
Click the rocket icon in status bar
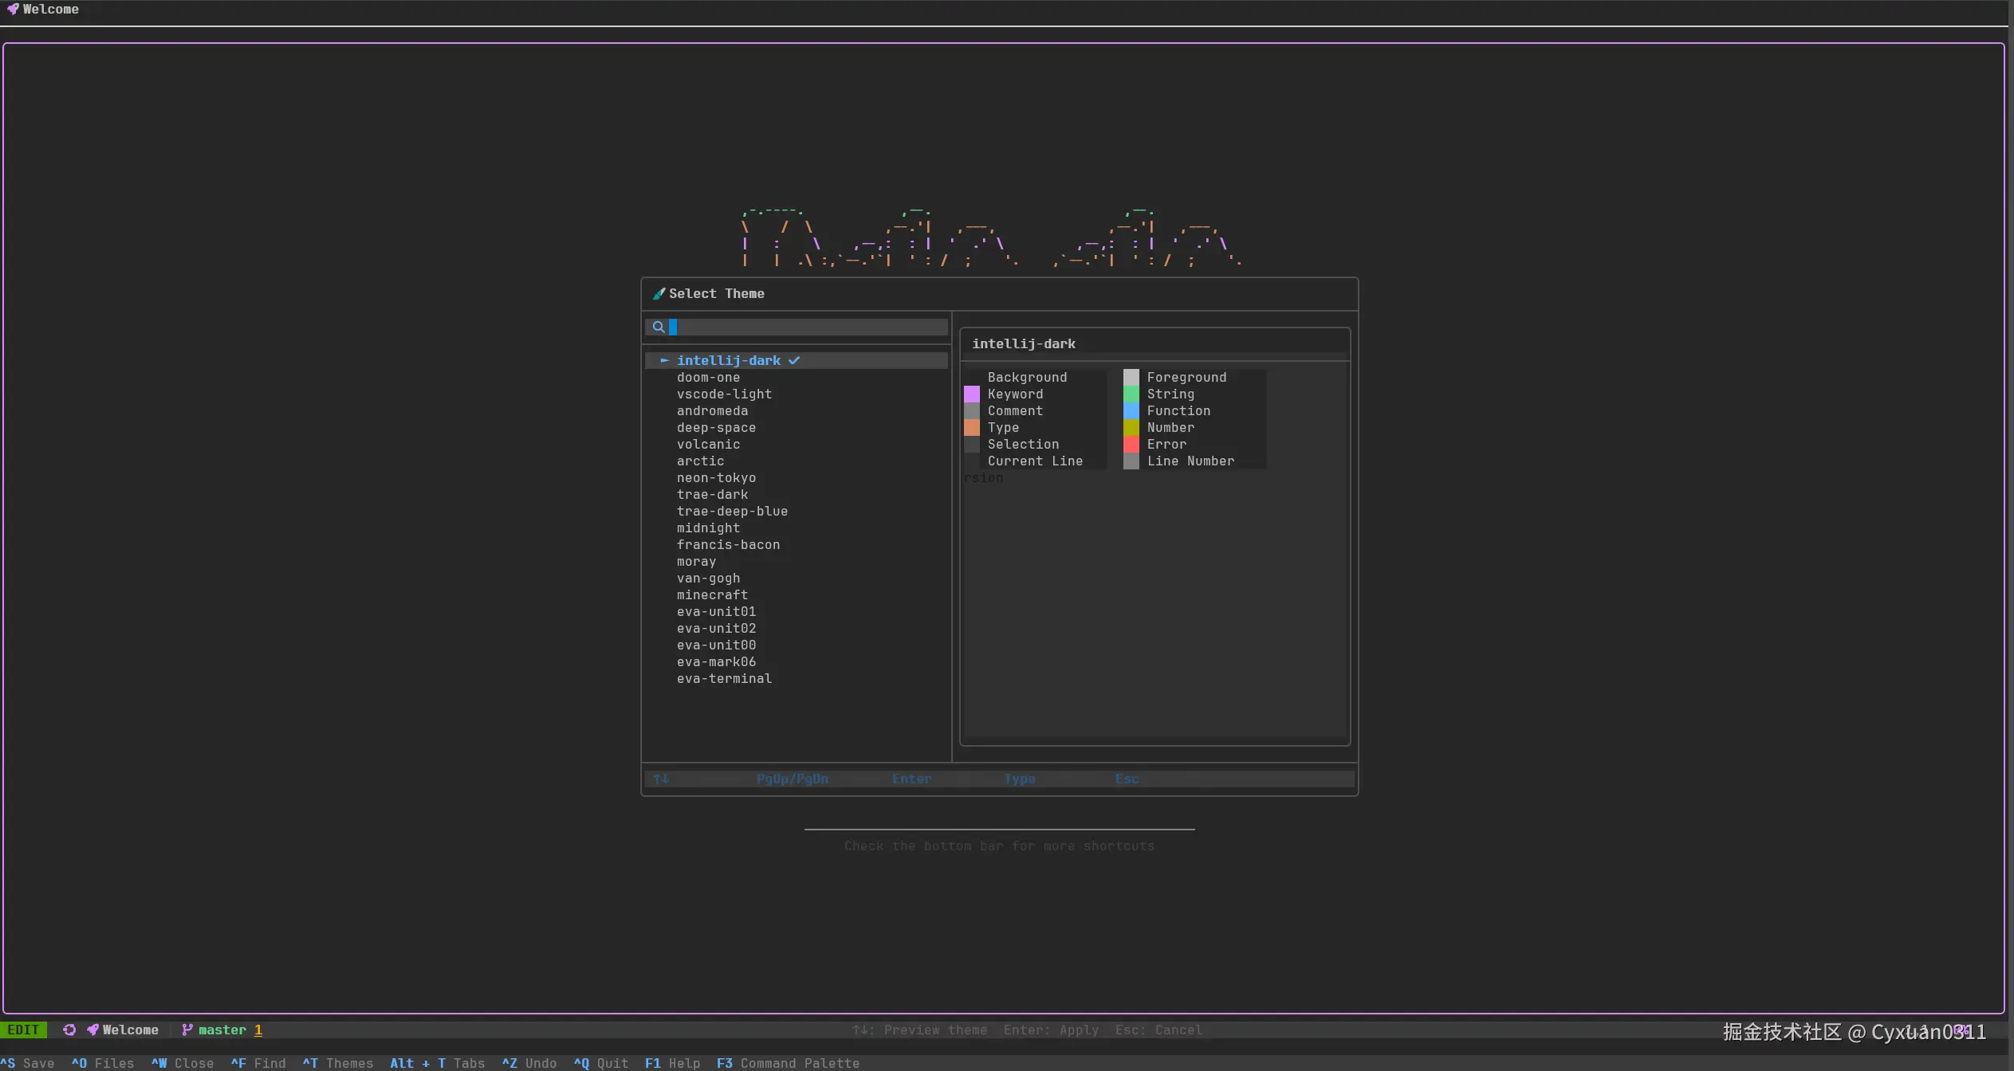pos(92,1030)
